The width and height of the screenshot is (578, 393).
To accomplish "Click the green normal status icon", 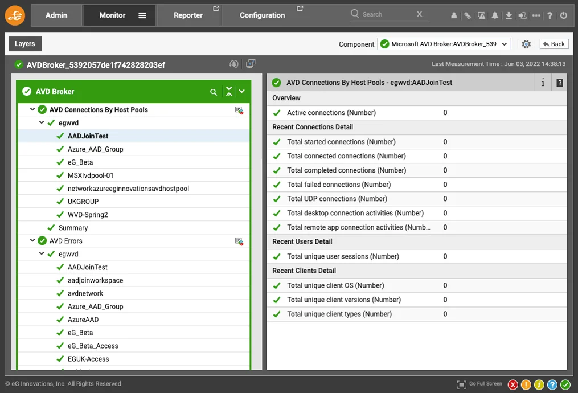I will 565,384.
